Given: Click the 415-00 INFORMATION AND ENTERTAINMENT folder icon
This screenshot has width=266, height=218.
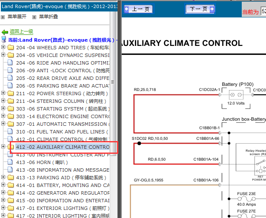Looking at the screenshot, I should [11, 201].
